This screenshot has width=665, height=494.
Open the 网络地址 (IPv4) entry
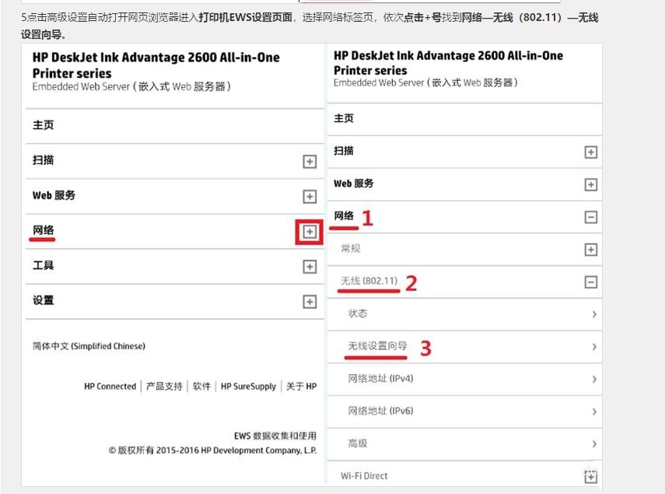[380, 378]
